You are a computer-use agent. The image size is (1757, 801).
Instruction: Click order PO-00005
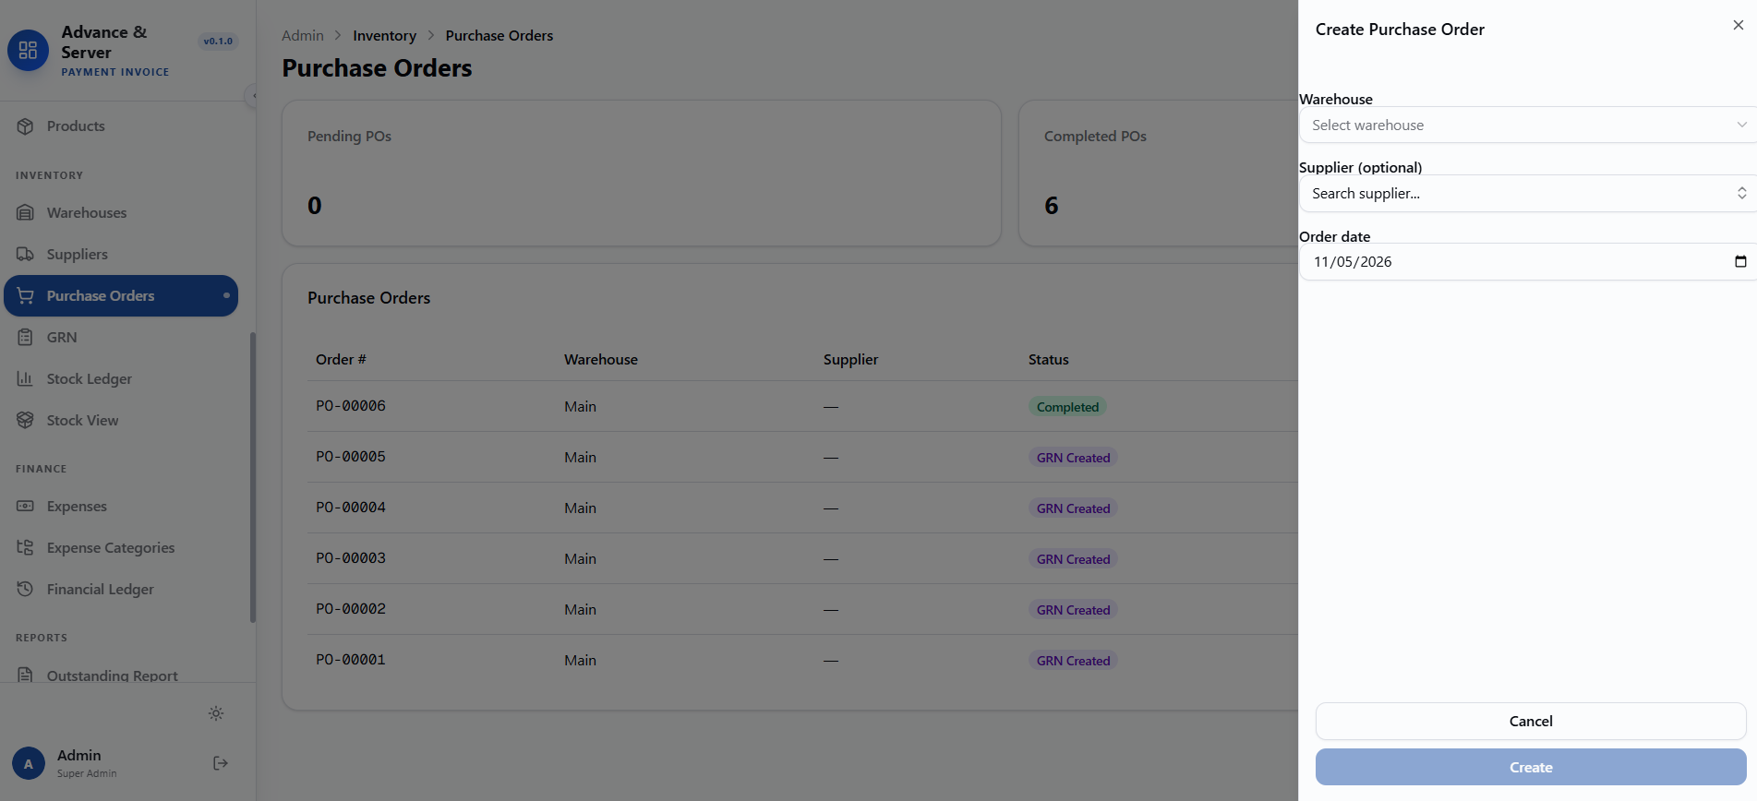click(x=351, y=457)
